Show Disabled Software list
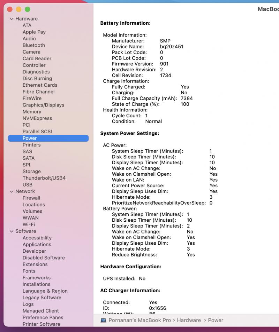The width and height of the screenshot is (279, 332). [x=44, y=258]
